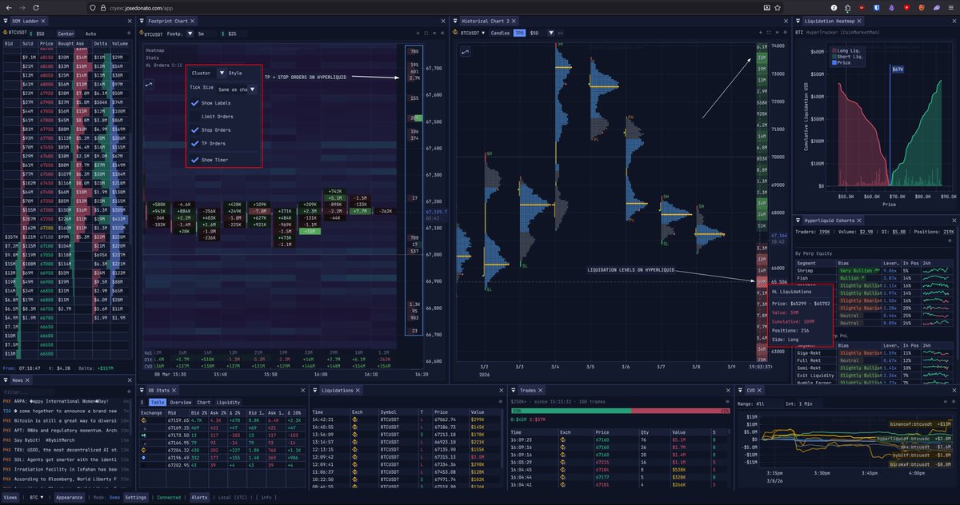Toggle the Show Labels checkbox
The image size is (960, 505).
(x=195, y=103)
